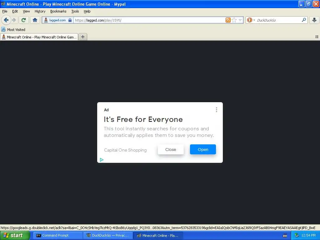
Task: Click the Mypal raccoon icon in title bar
Action: 3,4
